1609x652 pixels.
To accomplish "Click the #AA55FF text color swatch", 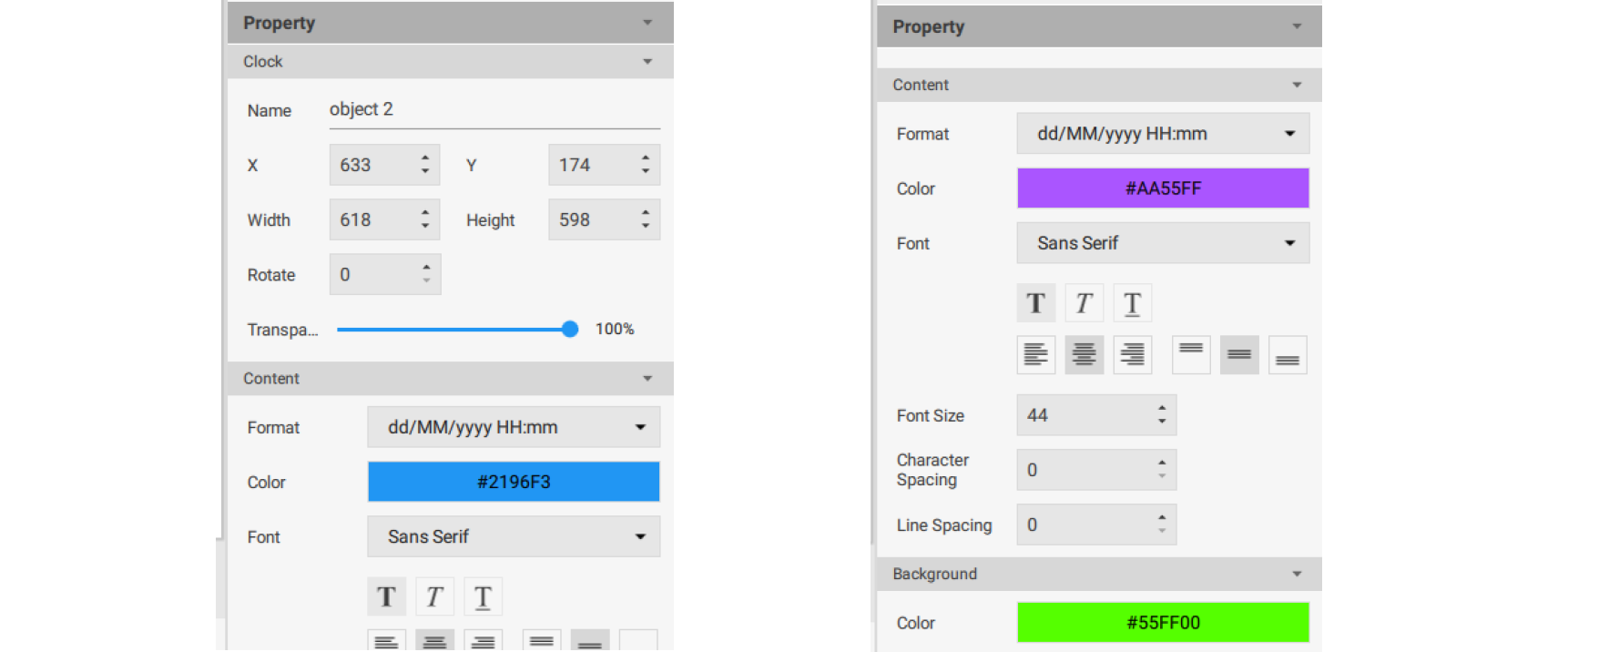I will coord(1163,188).
